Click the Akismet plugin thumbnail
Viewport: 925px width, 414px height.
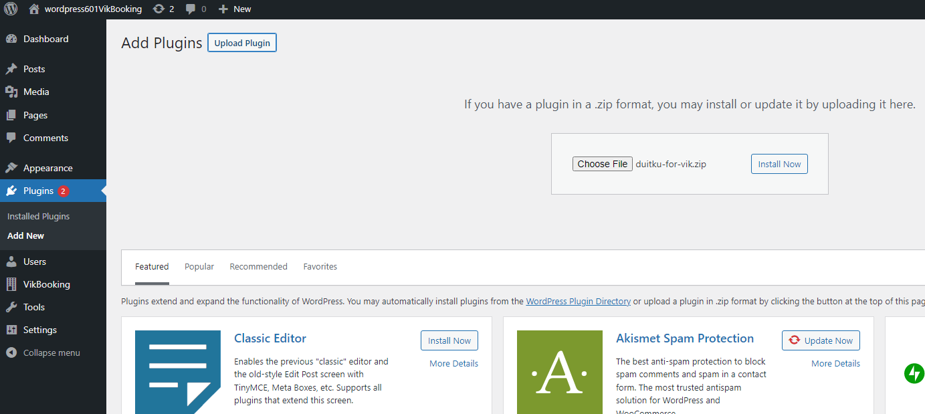(560, 372)
